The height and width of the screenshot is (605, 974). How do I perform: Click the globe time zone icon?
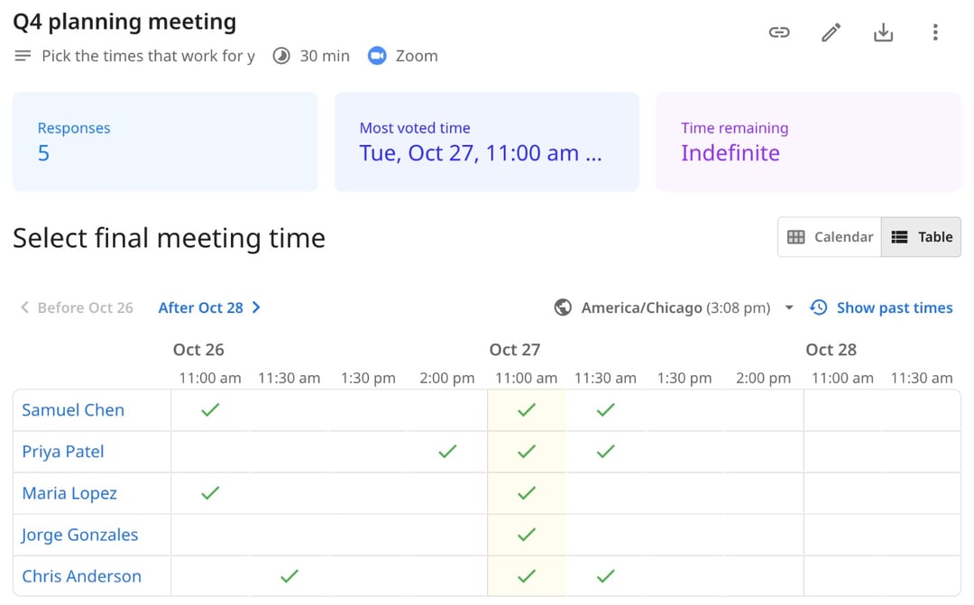tap(563, 307)
